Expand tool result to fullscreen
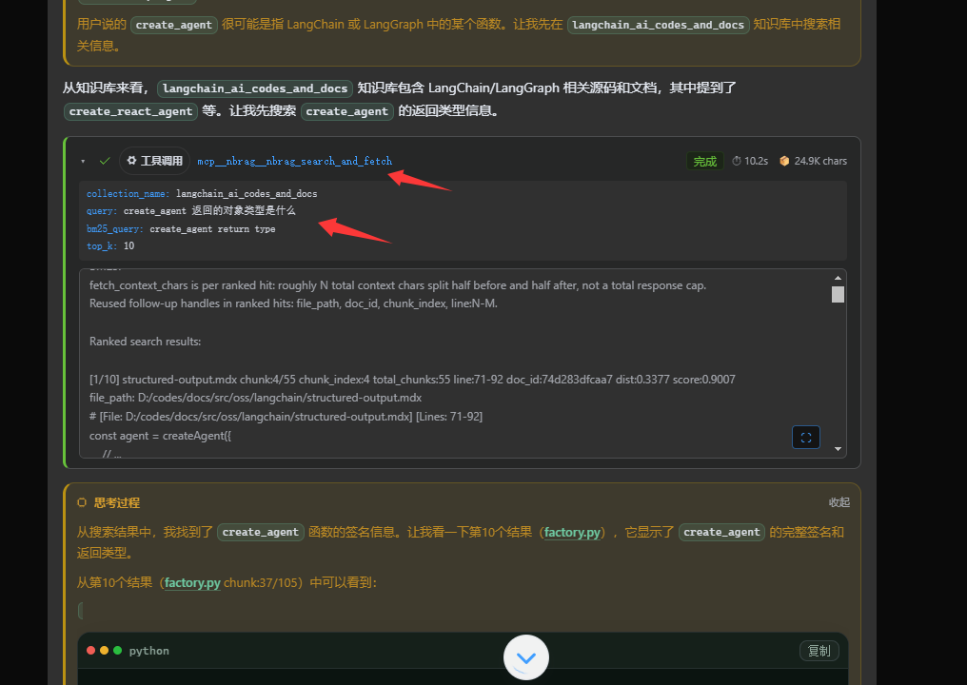The height and width of the screenshot is (685, 967). (805, 438)
